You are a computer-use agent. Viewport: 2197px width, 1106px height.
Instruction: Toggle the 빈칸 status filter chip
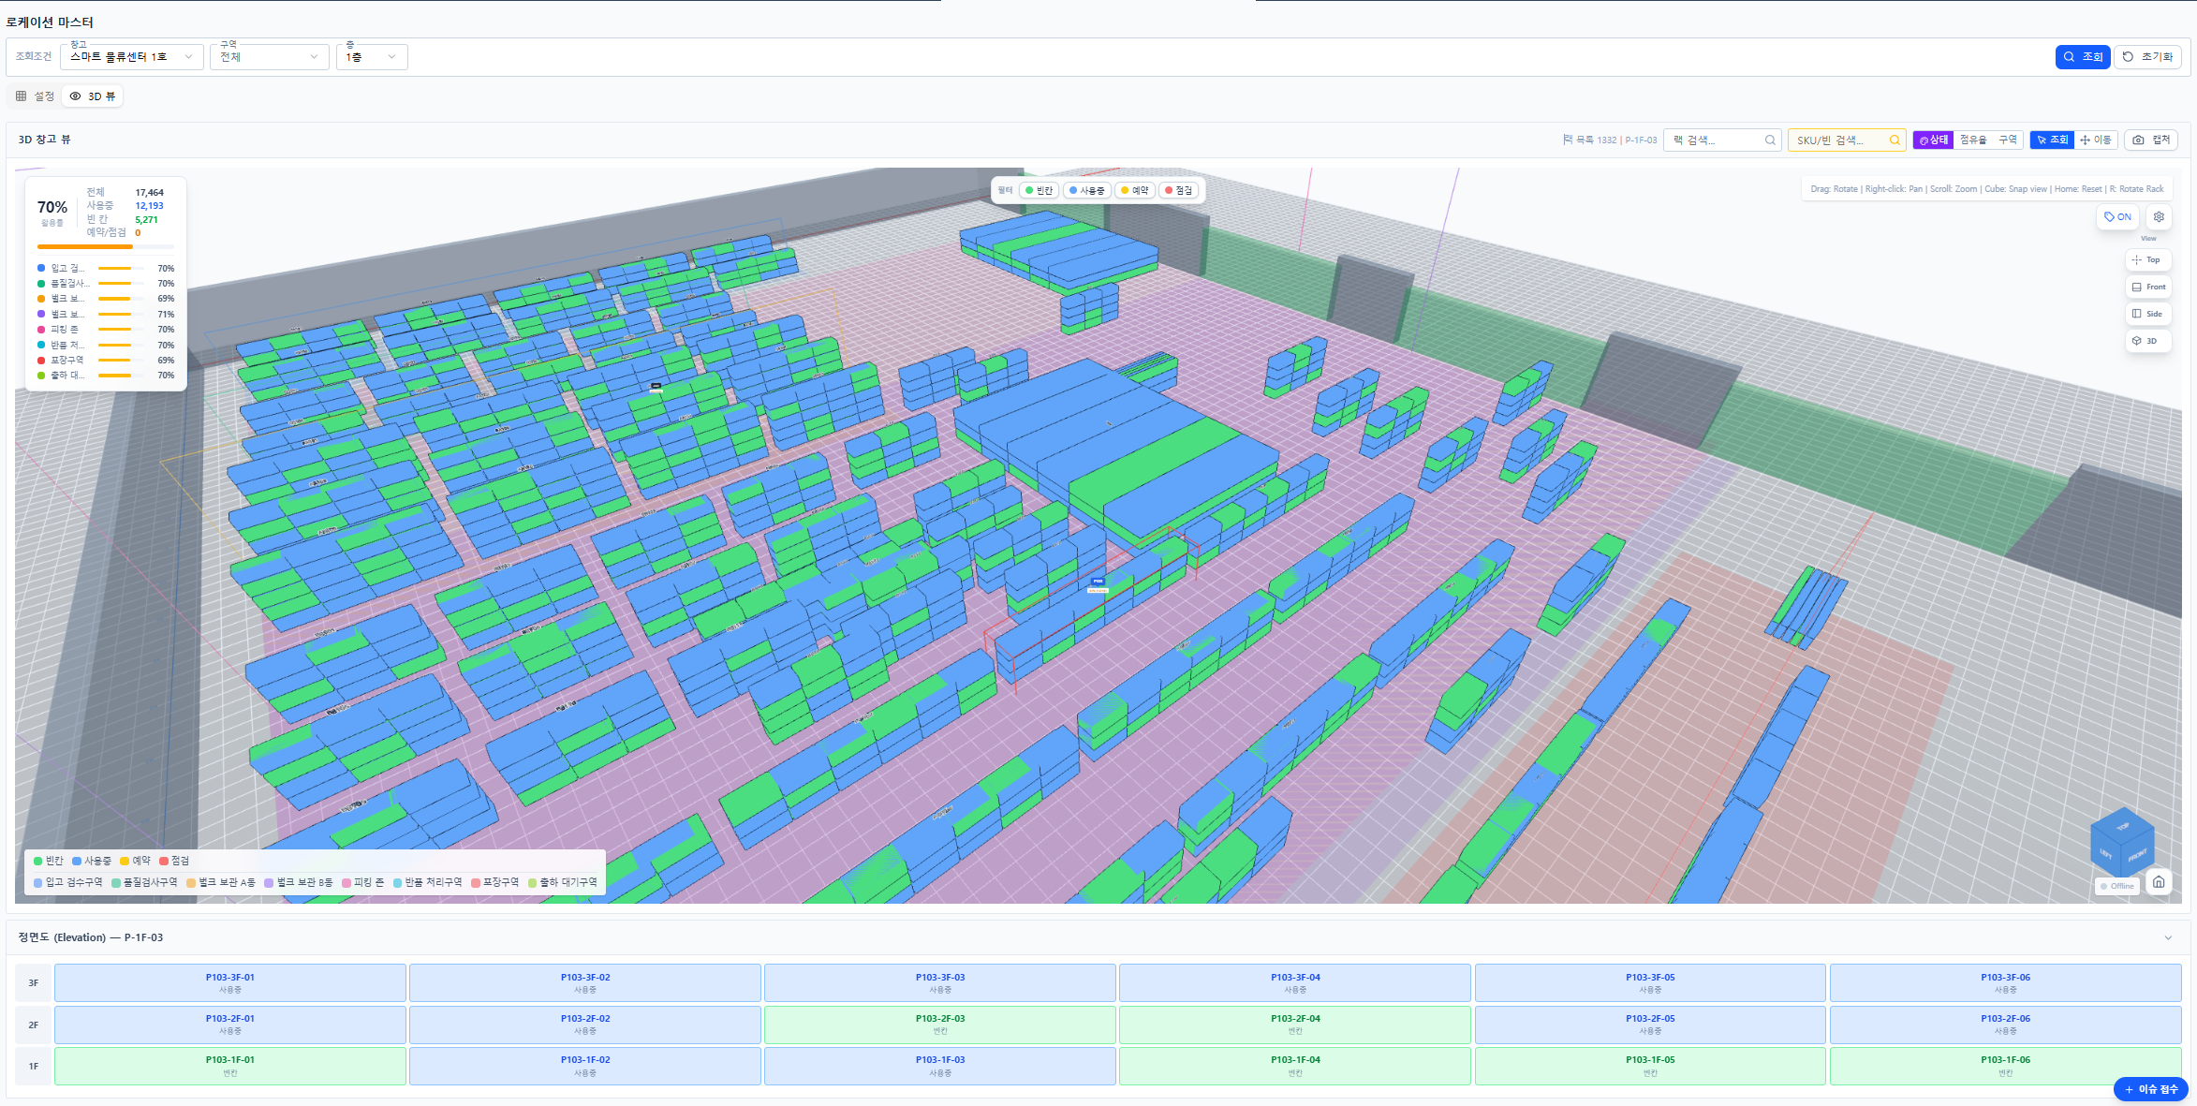pyautogui.click(x=1039, y=190)
